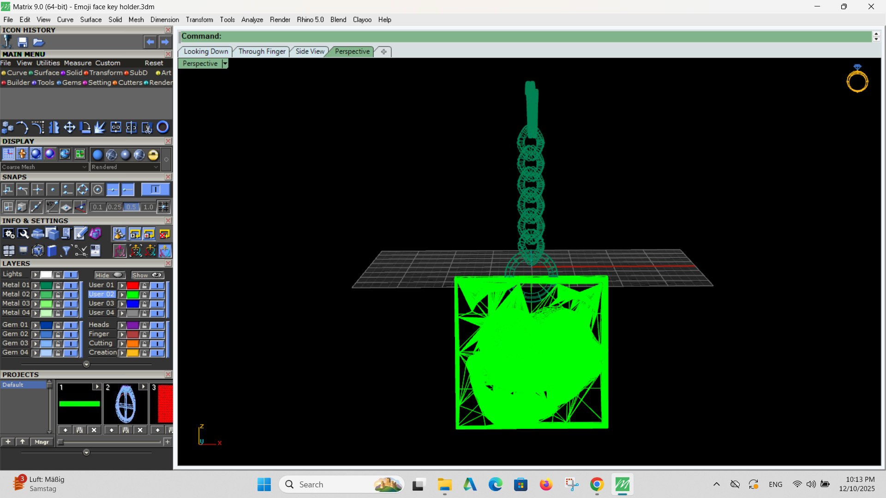Expand the arrow for Heads layer
Screen dimensions: 886x498
122,326
